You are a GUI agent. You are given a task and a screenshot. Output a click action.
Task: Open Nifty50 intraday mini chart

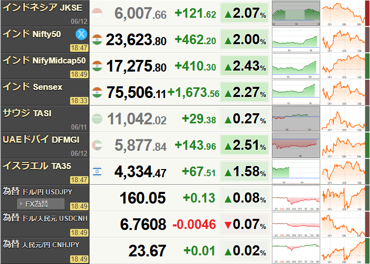tap(296, 40)
